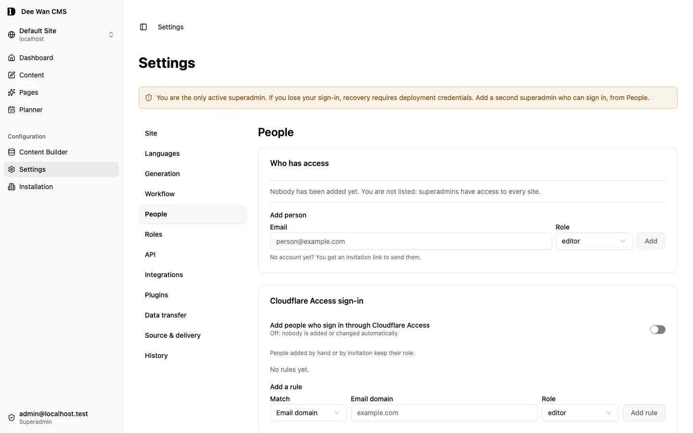Go to Generation settings
Image resolution: width=693 pixels, height=433 pixels.
pos(192,174)
